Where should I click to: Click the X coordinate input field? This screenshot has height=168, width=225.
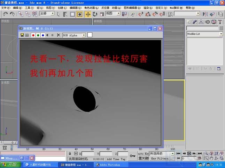click(x=88, y=154)
